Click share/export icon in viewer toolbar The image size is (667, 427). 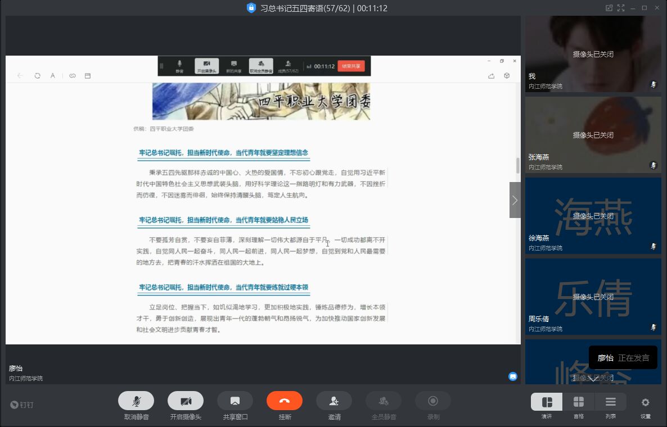tap(492, 76)
